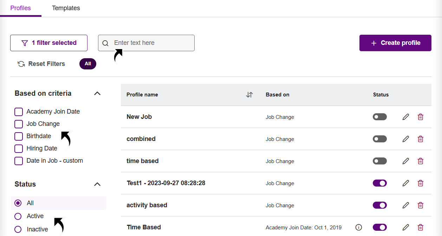Click pencil icon for time based profile
Screen dimensions: 442x236
(406, 161)
